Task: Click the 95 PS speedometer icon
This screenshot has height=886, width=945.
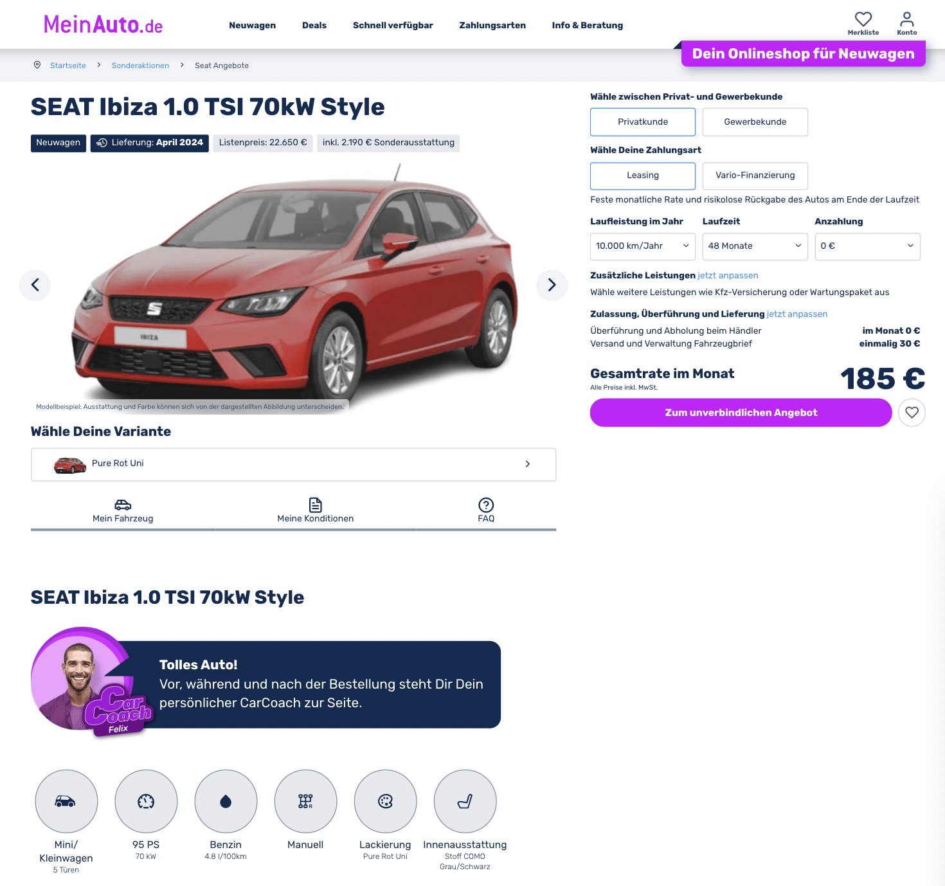Action: click(146, 801)
